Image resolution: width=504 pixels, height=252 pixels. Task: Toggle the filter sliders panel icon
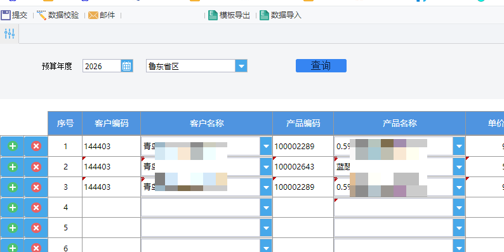[x=10, y=34]
